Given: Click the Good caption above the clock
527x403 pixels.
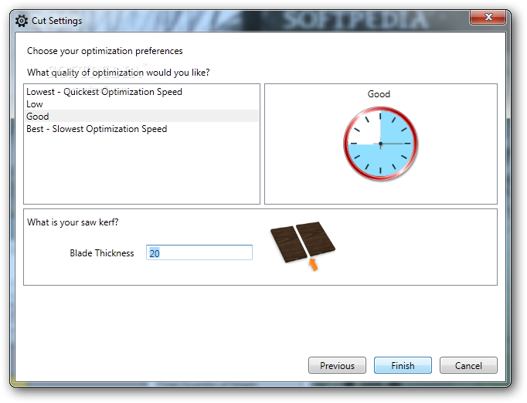Looking at the screenshot, I should pos(379,94).
